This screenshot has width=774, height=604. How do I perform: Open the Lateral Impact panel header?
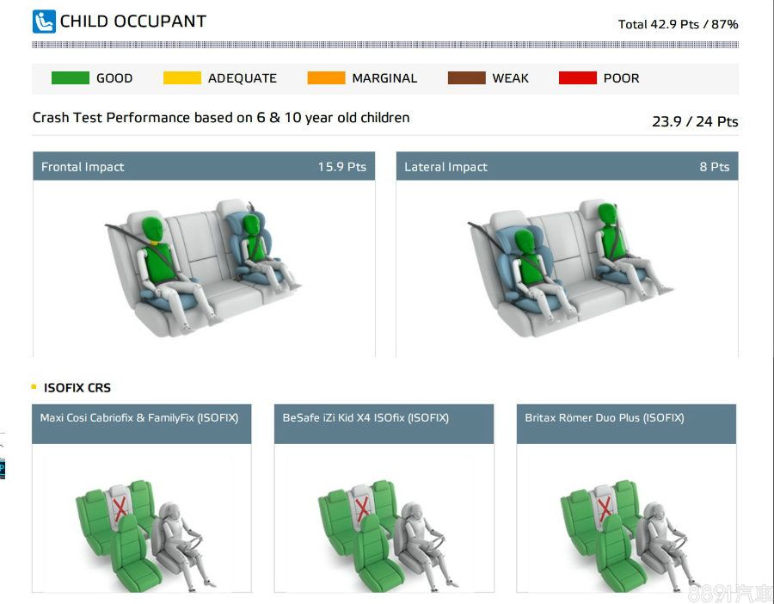point(567,167)
